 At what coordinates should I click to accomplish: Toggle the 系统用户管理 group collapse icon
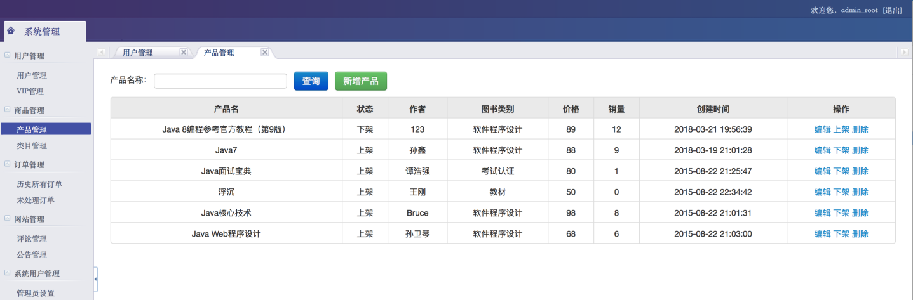7,273
